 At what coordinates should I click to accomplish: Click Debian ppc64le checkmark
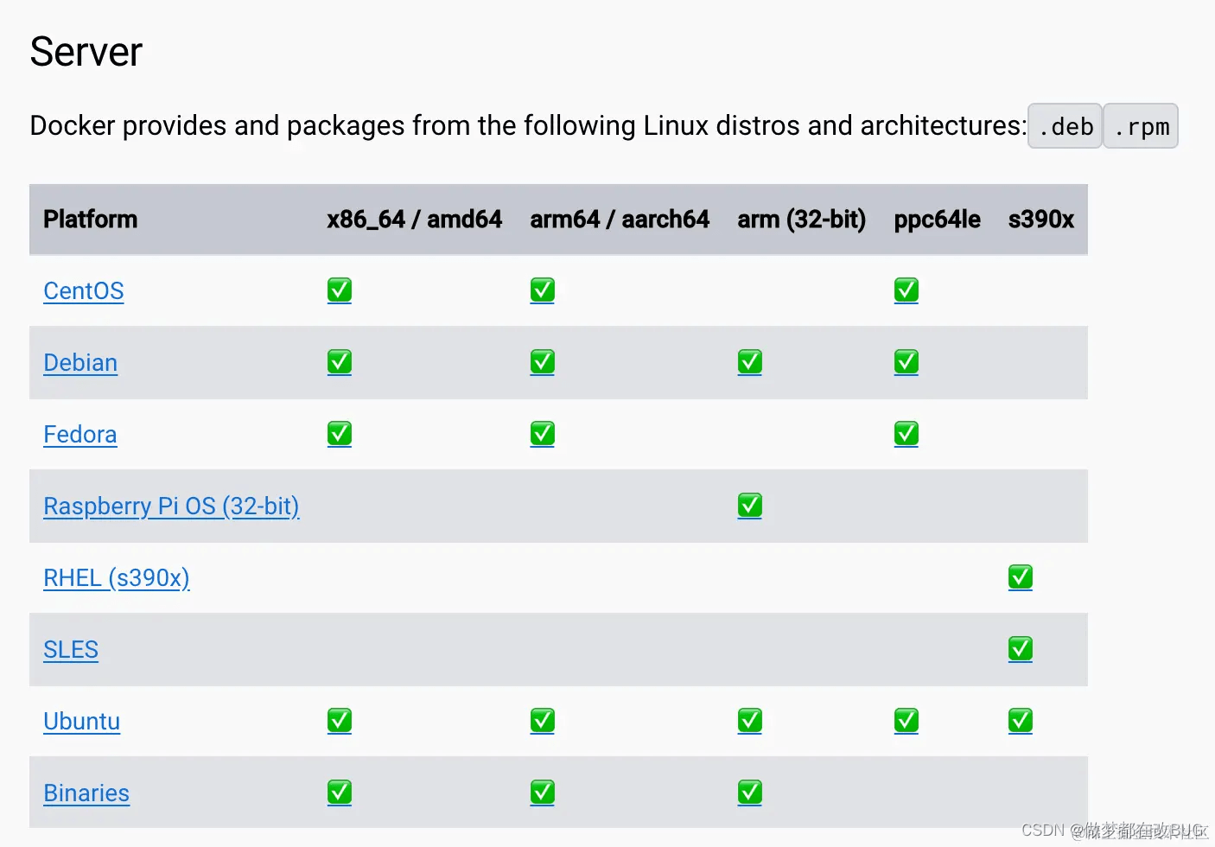coord(906,362)
